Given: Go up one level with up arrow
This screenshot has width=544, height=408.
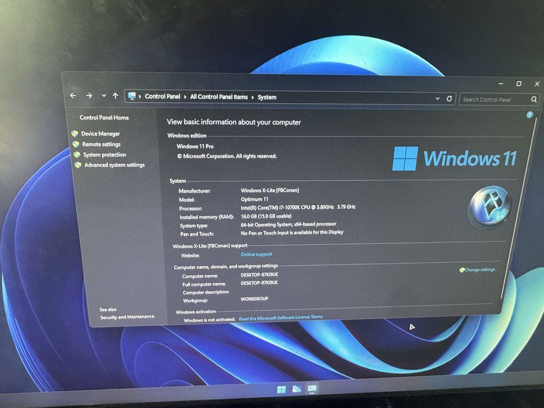Looking at the screenshot, I should point(115,96).
